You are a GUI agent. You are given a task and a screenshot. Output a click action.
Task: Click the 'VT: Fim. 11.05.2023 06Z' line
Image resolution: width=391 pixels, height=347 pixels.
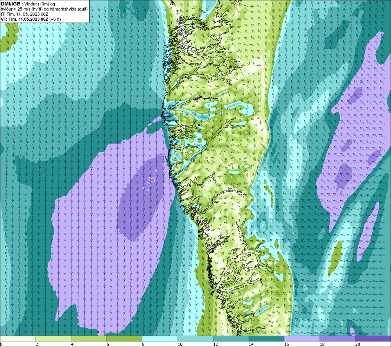24,19
